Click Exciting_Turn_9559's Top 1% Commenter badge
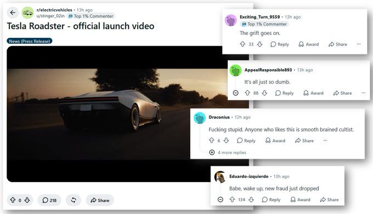Image resolution: width=373 pixels, height=214 pixels. coord(264,24)
